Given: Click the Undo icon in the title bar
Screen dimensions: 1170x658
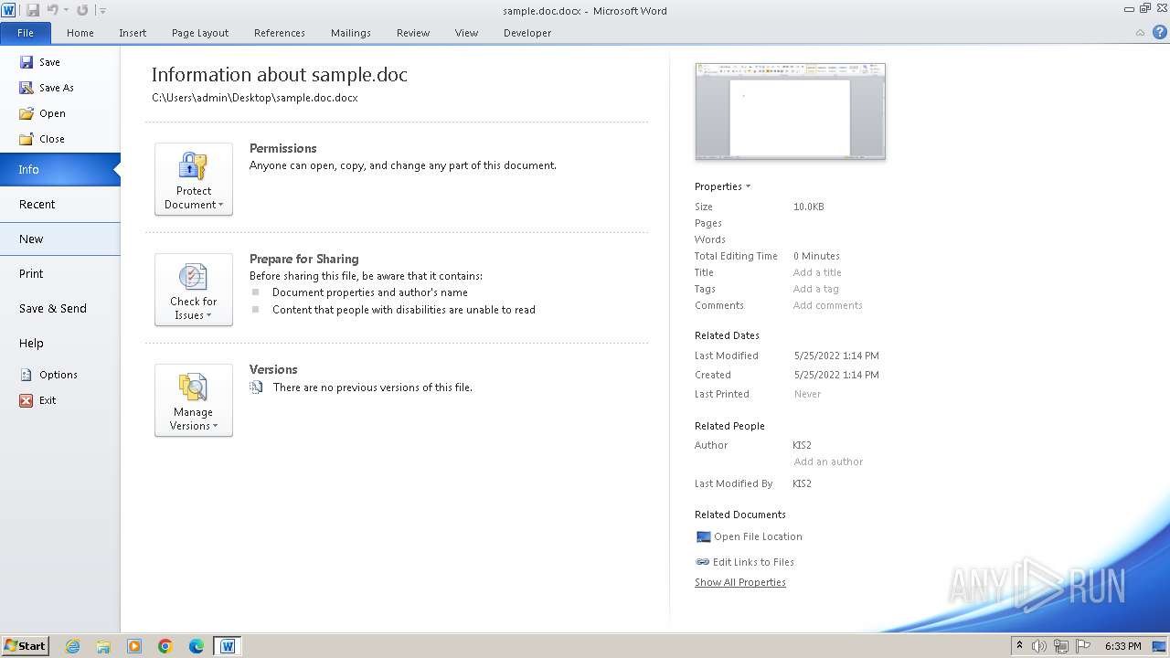Looking at the screenshot, I should (53, 10).
